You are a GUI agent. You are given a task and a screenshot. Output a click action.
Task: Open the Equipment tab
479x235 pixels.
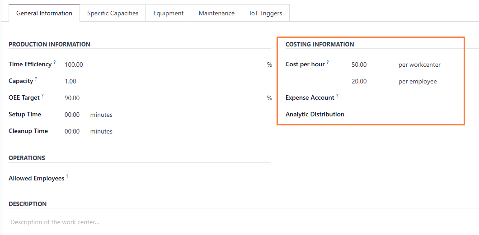click(168, 13)
